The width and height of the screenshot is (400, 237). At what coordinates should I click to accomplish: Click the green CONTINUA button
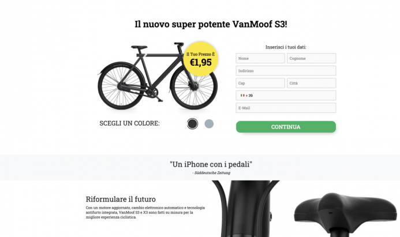click(286, 127)
